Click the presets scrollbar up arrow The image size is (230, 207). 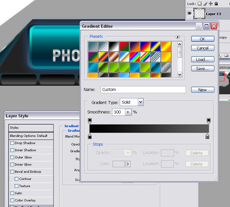179,44
